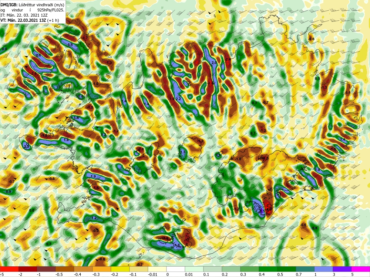Click the map value label "-2.0"
This screenshot has width=370, height=277.
coord(140,149)
